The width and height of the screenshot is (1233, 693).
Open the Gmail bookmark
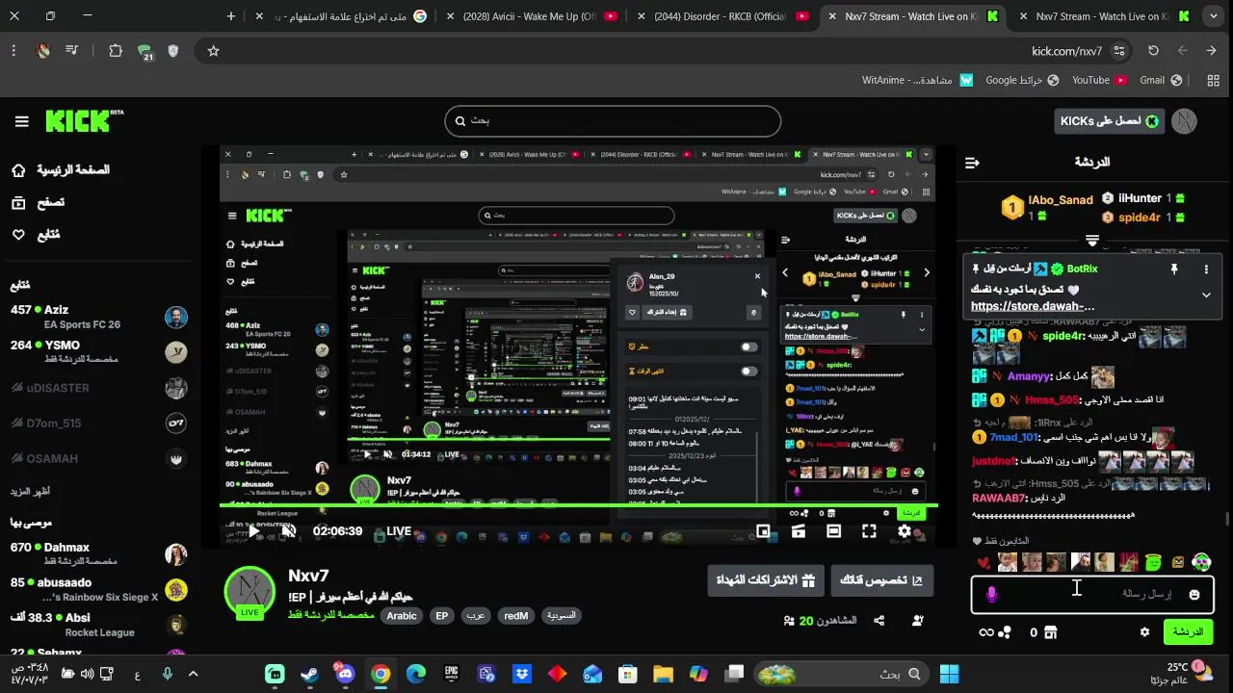[x=1161, y=81]
